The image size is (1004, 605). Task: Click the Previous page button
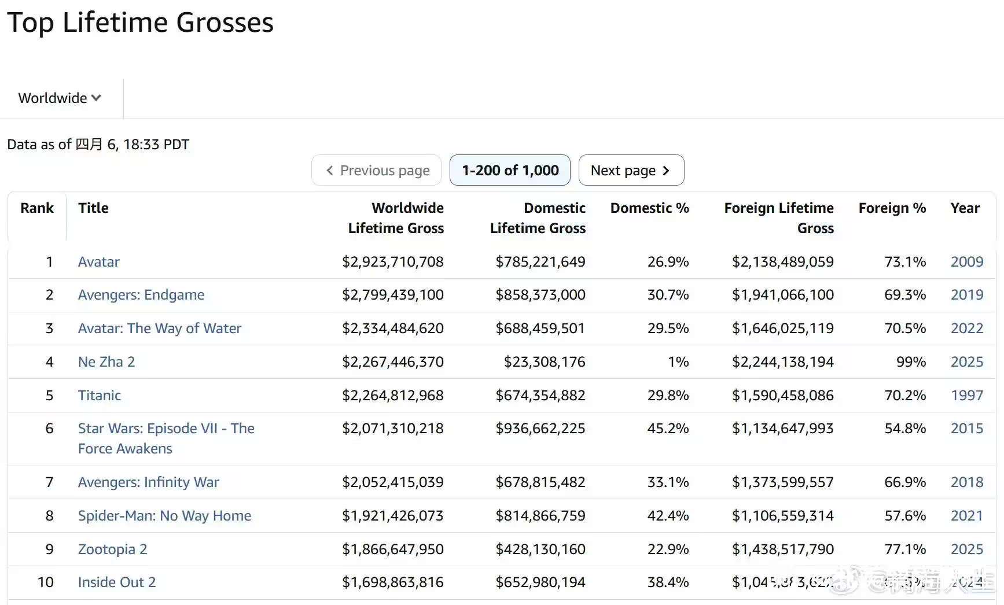[x=377, y=171]
